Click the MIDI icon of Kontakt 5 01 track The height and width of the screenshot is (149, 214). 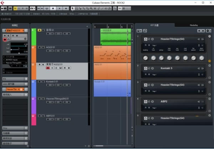point(34,81)
